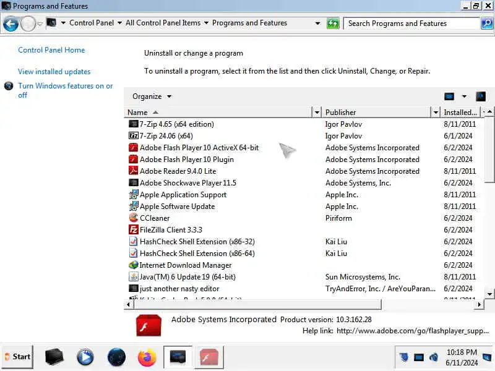
Task: Click Adobe Flash Player 10 ActiveX icon
Action: pyautogui.click(x=134, y=147)
